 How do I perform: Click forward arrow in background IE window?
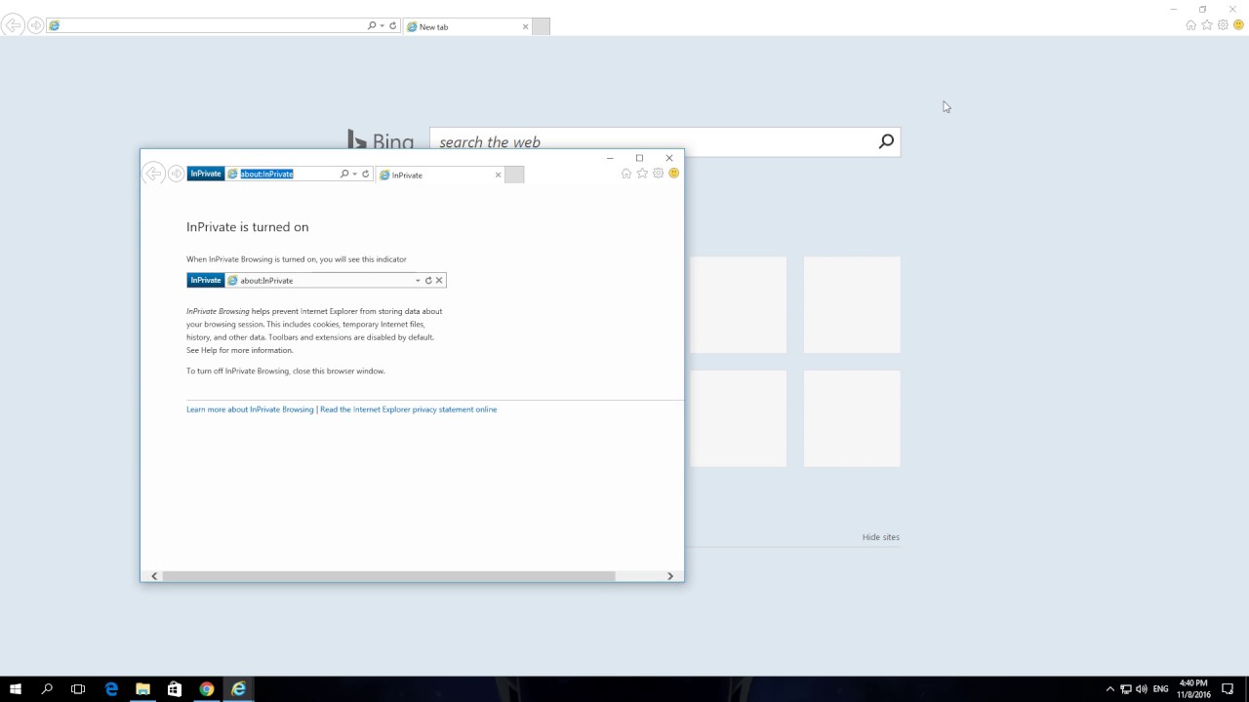click(x=35, y=25)
